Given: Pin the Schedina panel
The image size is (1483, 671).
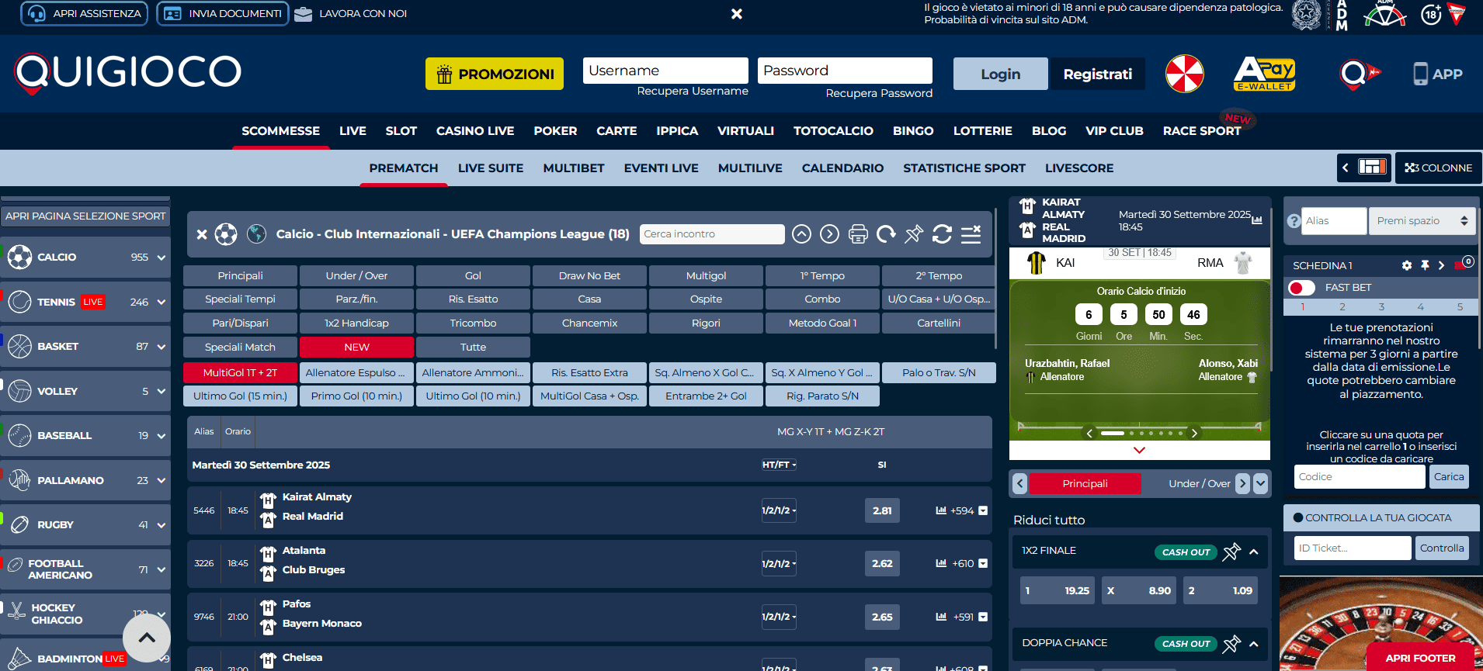Looking at the screenshot, I should click(1425, 265).
